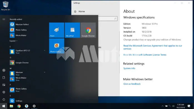Open the Recycle Bin desktop icon
The image size is (194, 109).
pyautogui.click(x=6, y=6)
